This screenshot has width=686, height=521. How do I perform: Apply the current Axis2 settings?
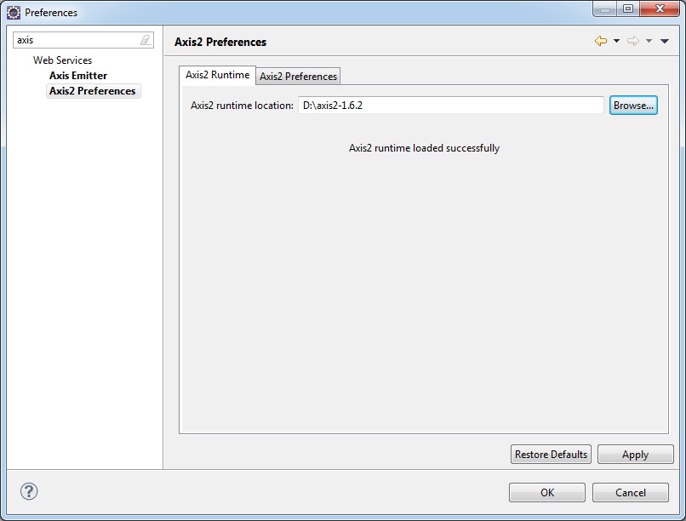[635, 454]
